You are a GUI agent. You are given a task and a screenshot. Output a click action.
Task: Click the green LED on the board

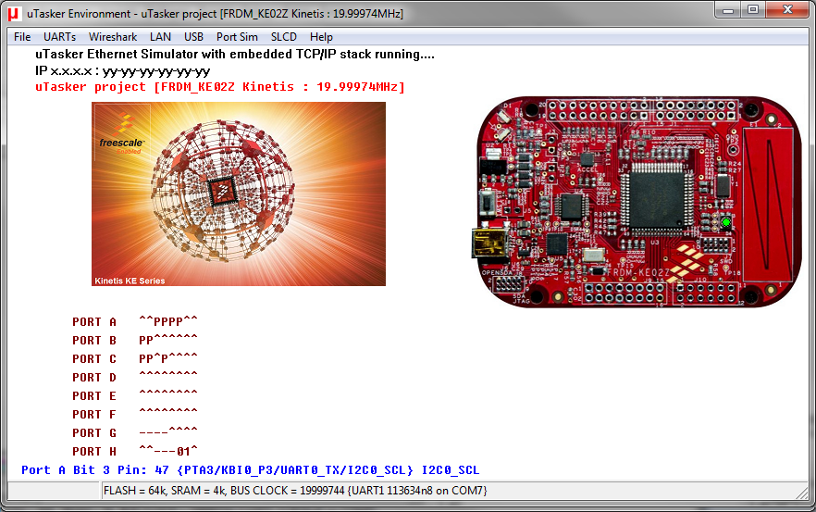(725, 223)
